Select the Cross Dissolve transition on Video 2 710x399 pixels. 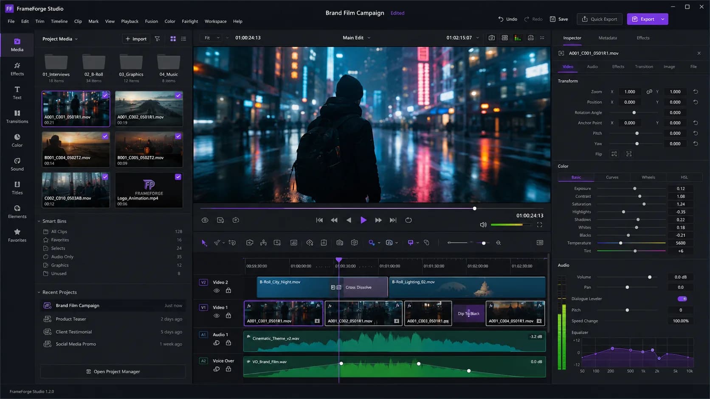pos(358,287)
